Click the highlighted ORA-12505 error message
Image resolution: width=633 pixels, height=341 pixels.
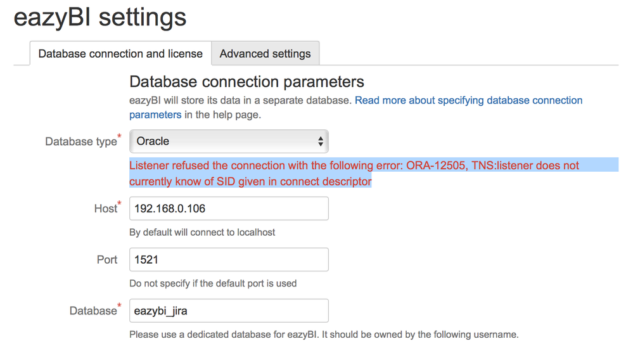tap(354, 173)
